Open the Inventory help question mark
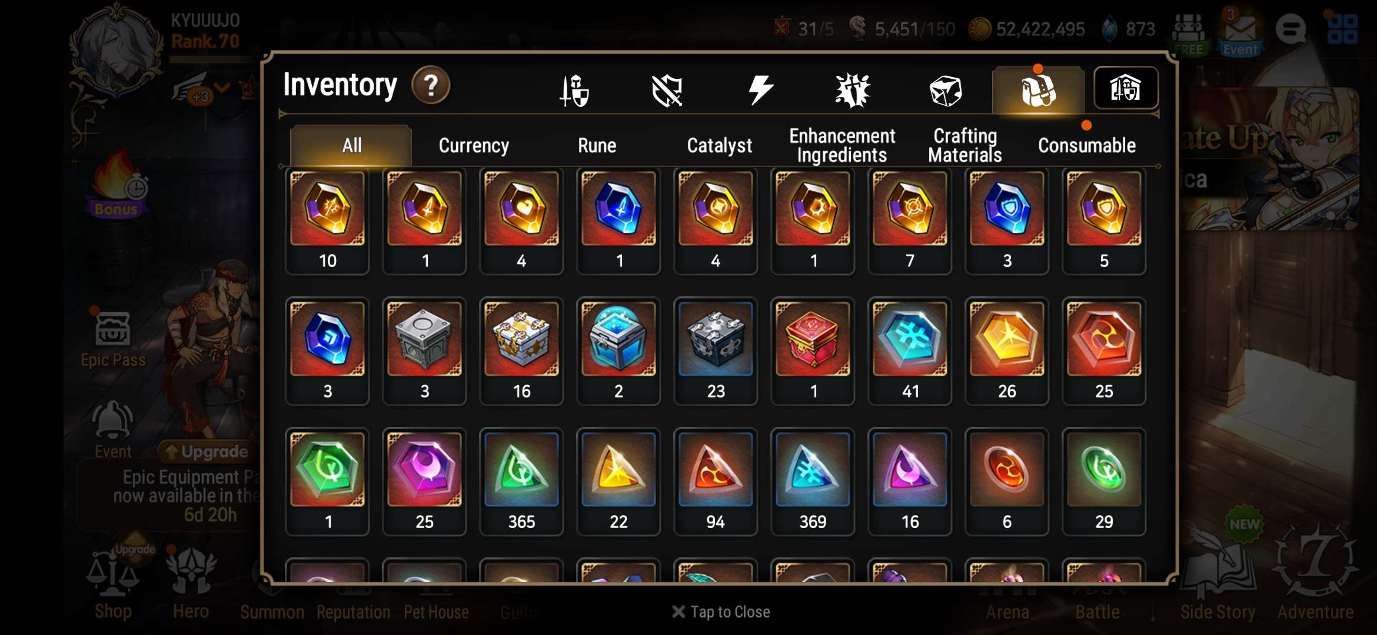 point(431,86)
